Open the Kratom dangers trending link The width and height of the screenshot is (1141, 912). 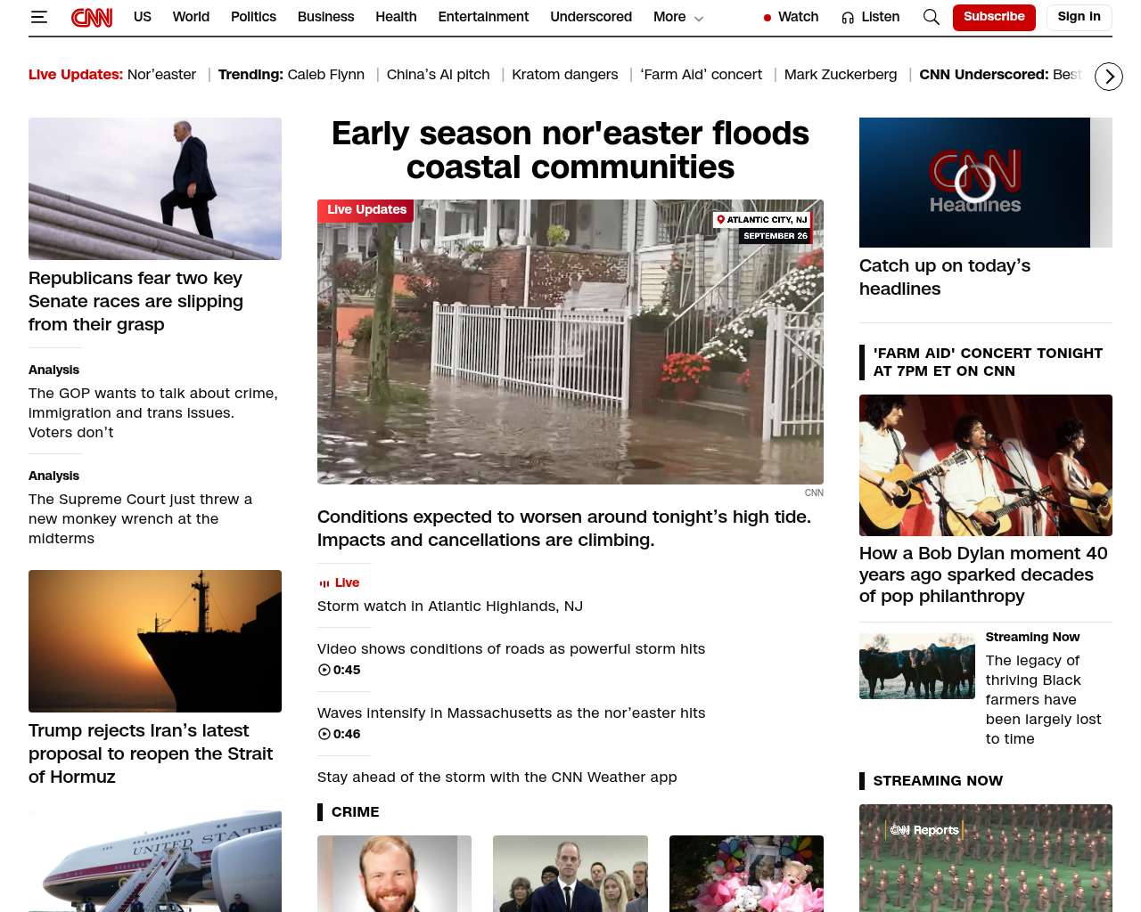(x=565, y=75)
